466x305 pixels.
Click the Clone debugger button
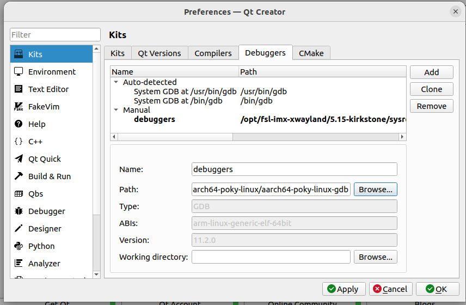click(431, 89)
